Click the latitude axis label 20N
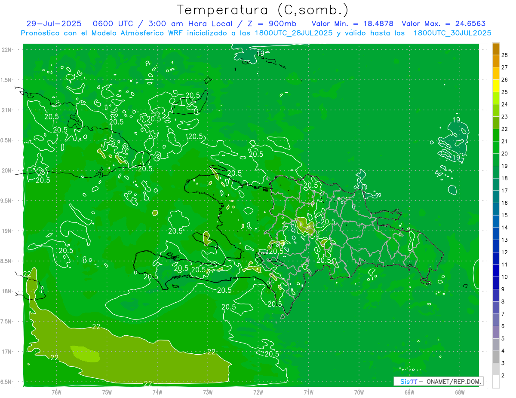516x398 pixels. [7, 170]
